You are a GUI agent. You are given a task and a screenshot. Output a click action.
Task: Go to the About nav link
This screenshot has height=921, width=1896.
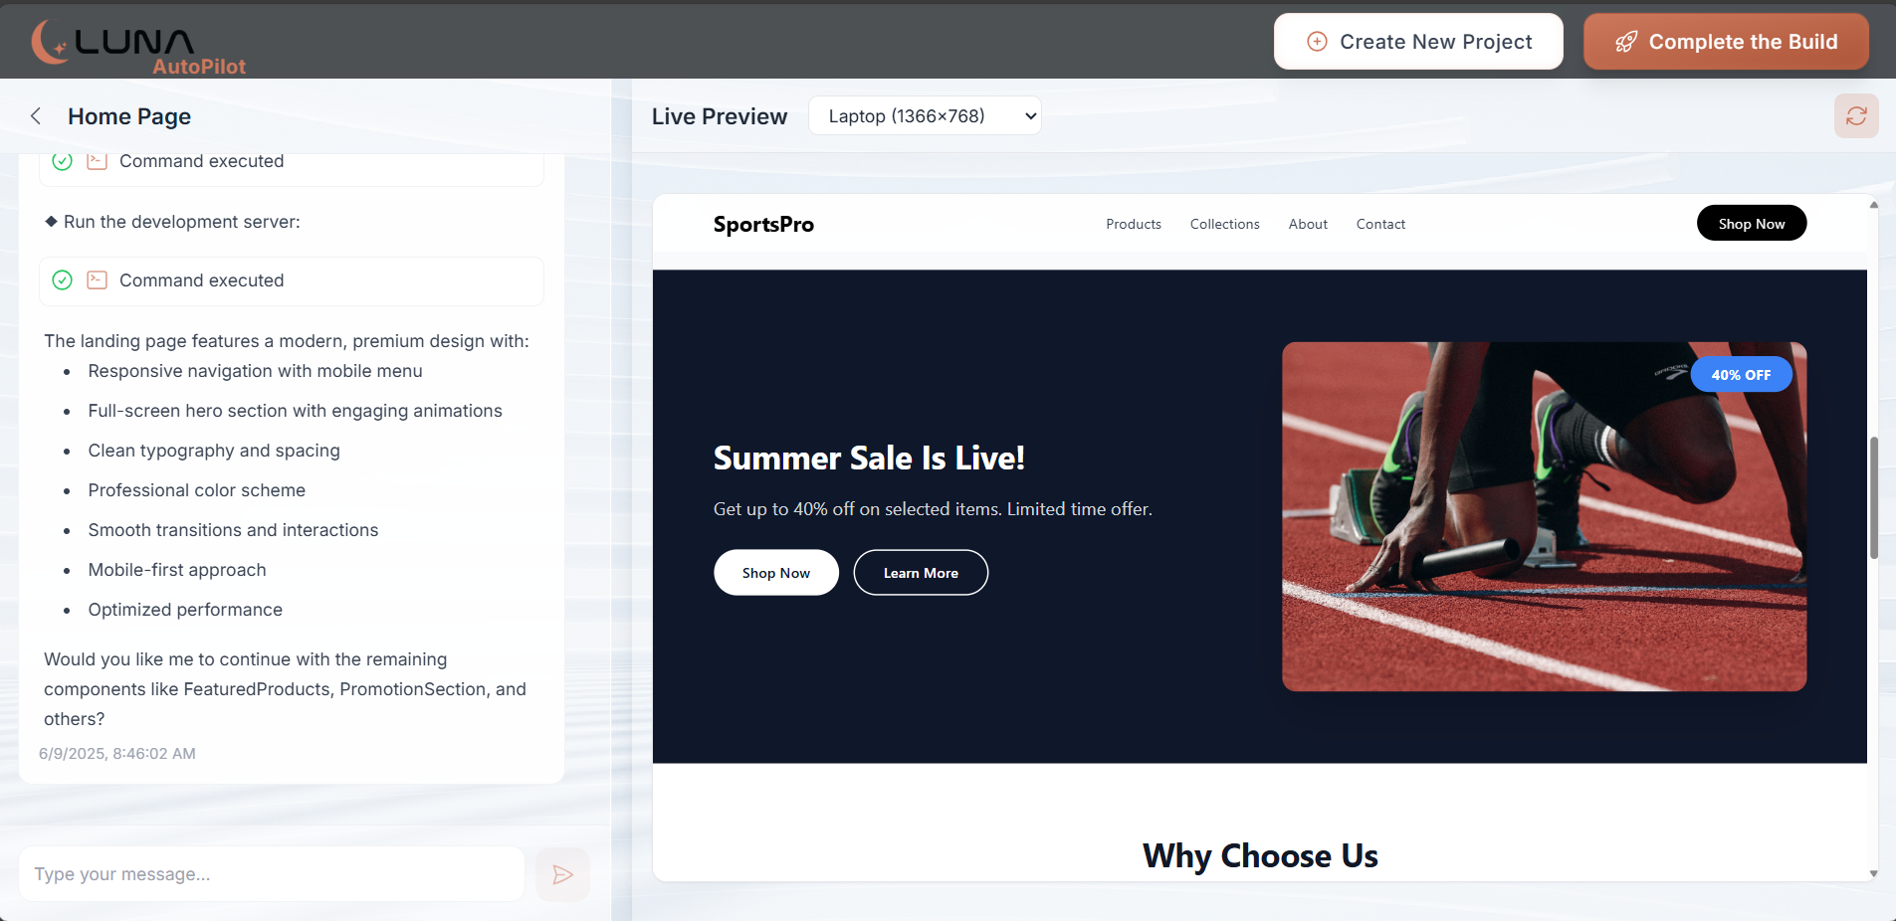tap(1308, 225)
